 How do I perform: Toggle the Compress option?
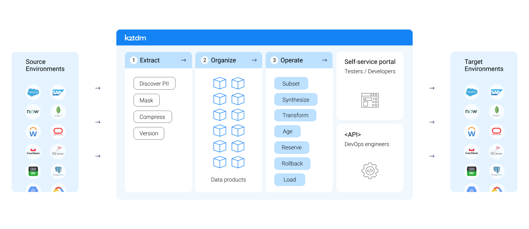[153, 117]
